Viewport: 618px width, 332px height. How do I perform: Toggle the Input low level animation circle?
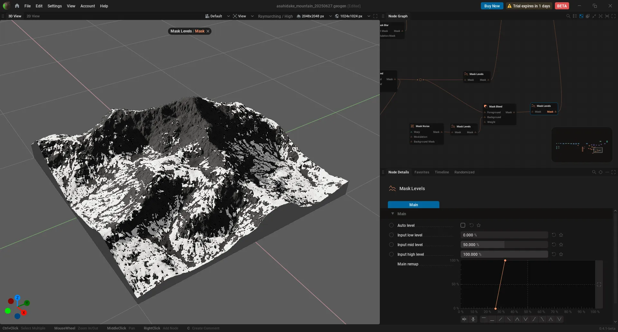[391, 235]
